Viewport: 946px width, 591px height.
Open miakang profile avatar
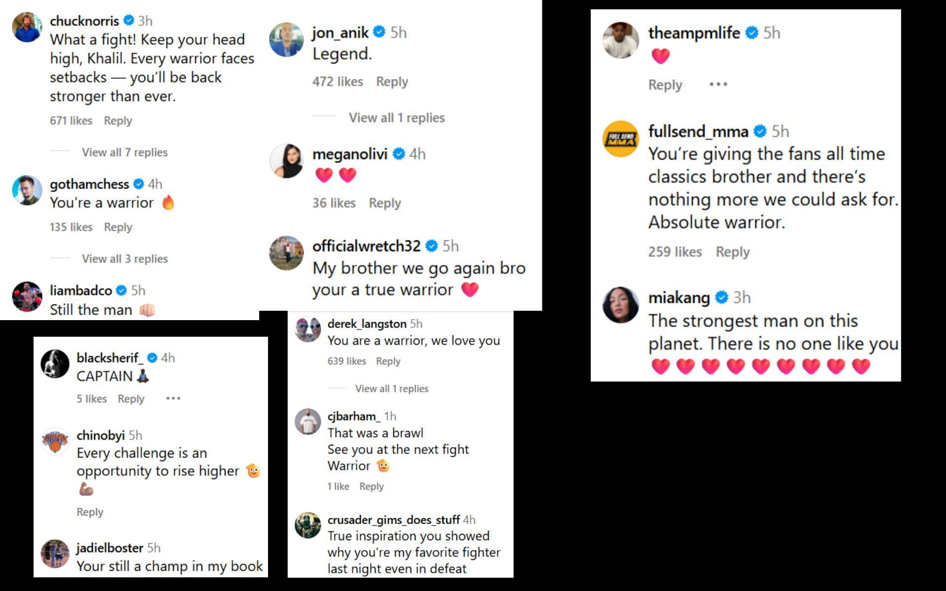[620, 305]
